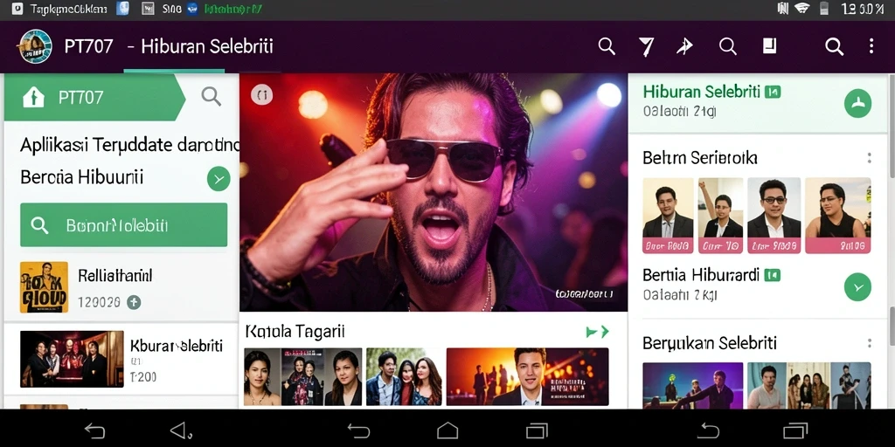
Task: Click the battery icon in status bar
Action: click(x=823, y=9)
